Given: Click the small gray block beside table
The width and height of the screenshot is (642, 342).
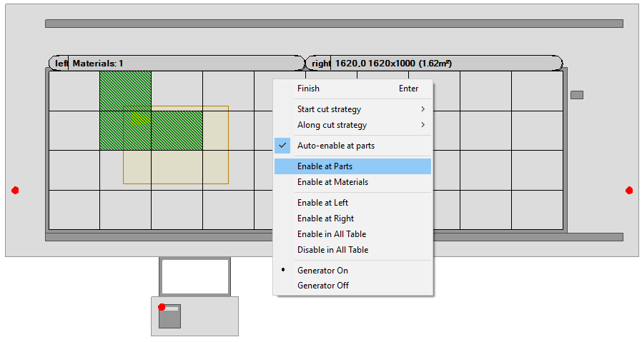Looking at the screenshot, I should tap(577, 95).
